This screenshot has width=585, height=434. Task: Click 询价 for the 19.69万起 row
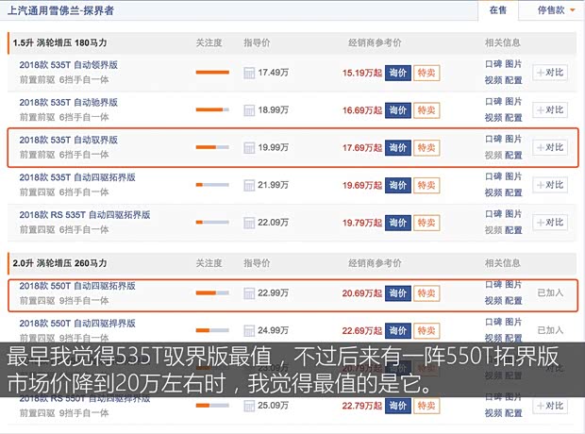[x=398, y=185]
